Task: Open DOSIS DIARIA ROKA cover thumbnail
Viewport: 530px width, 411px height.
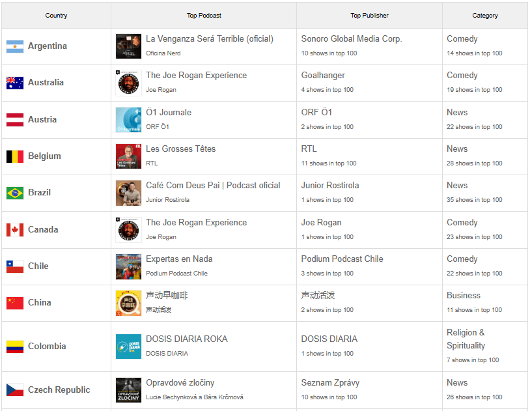Action: 128,347
